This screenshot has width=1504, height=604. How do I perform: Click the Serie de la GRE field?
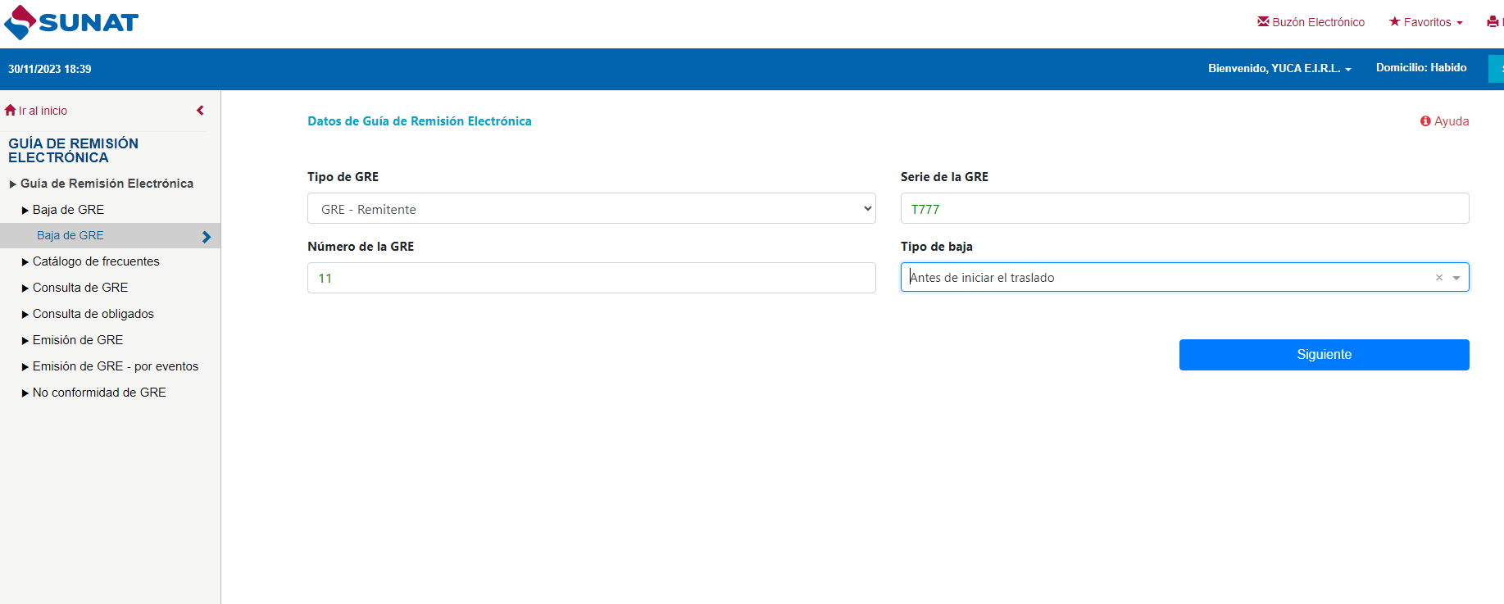pos(1184,209)
